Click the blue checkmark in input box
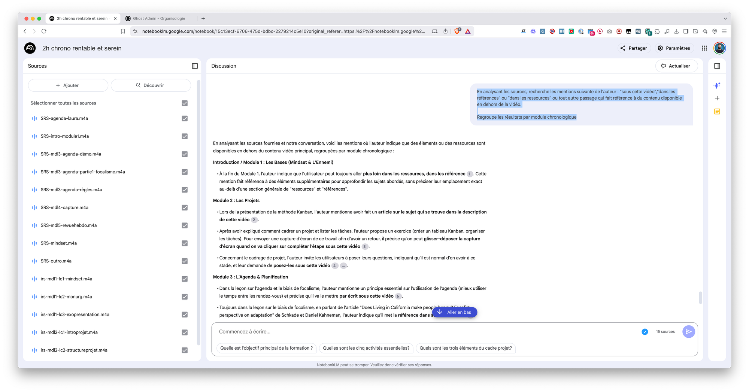The image size is (749, 392). (645, 332)
